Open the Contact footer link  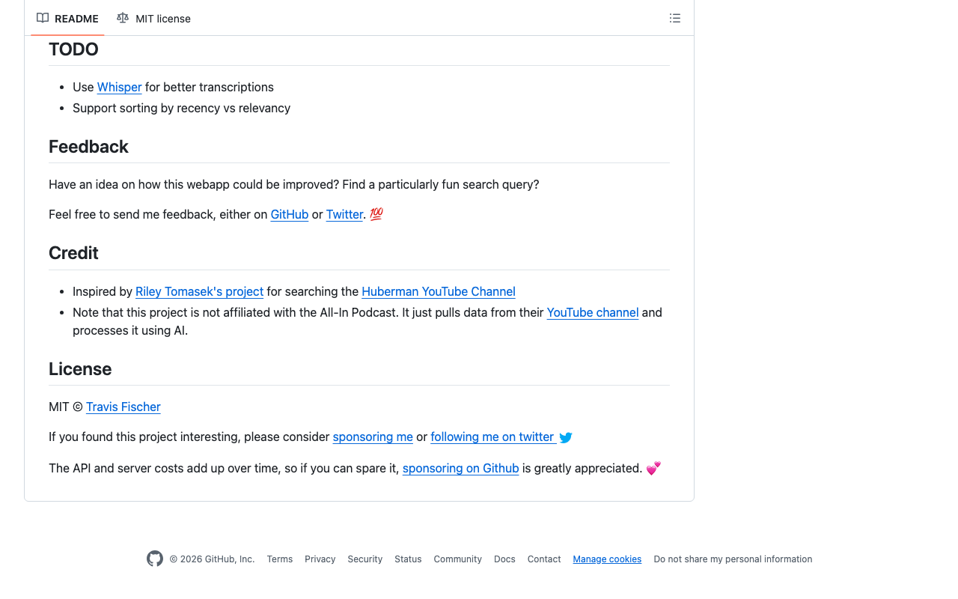[544, 559]
